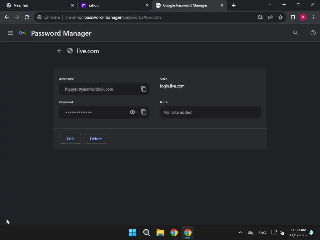Search passwords using the magnifier icon

point(295,33)
